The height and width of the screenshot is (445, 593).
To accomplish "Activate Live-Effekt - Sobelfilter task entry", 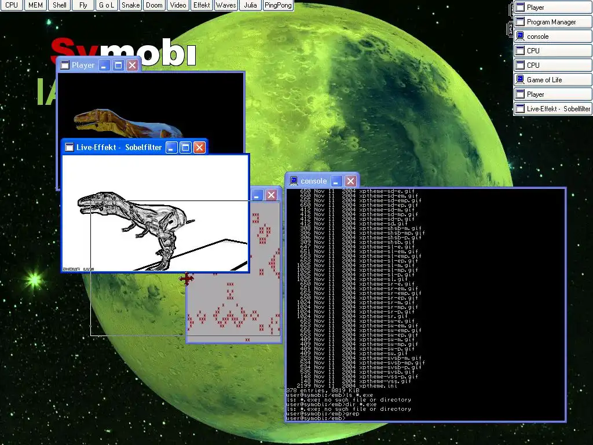I will pyautogui.click(x=552, y=108).
